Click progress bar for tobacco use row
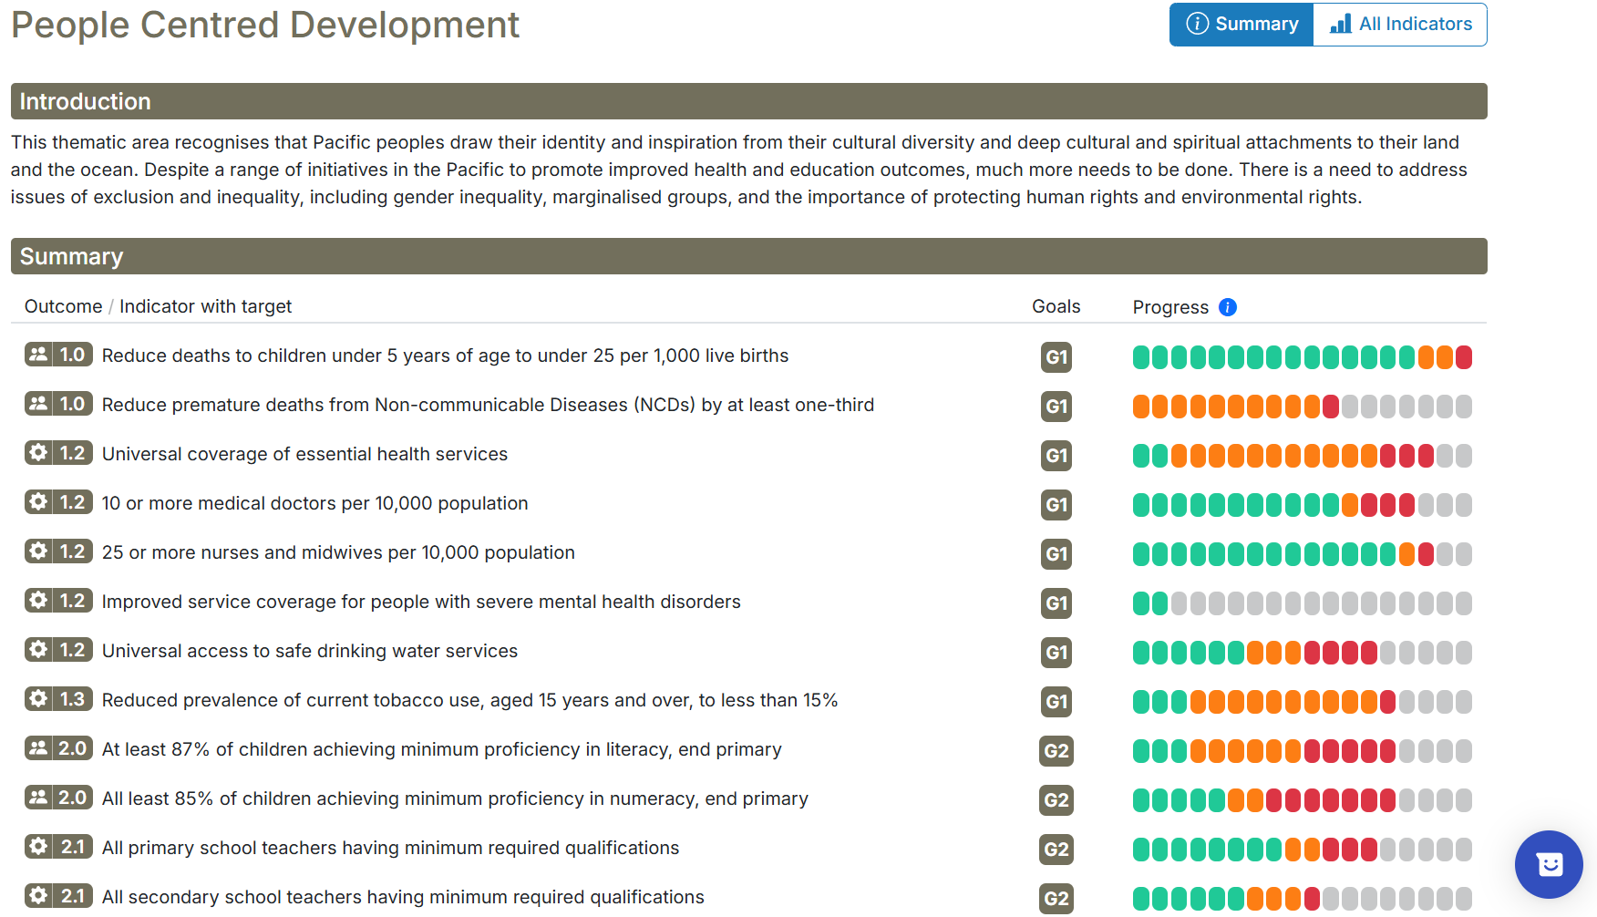Screen dimensions: 1597x917 point(1302,702)
